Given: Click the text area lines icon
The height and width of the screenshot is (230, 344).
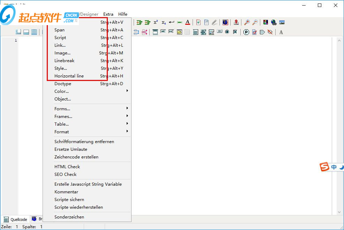Looking at the screenshot, I should pos(195,32).
